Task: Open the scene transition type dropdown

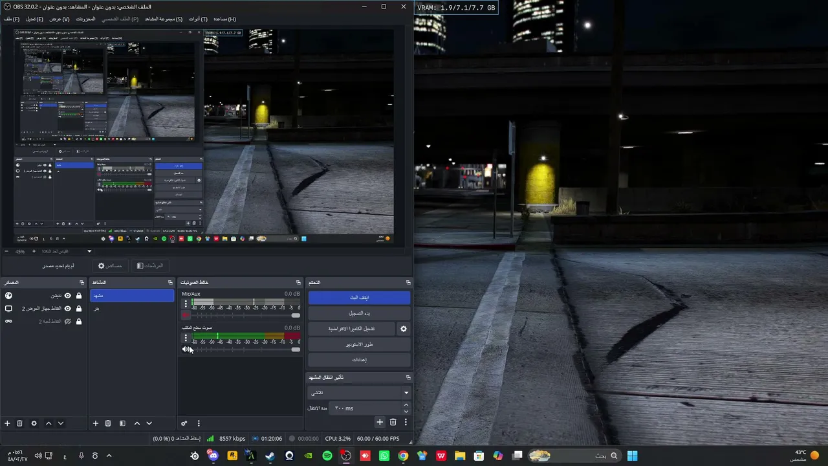Action: click(359, 393)
